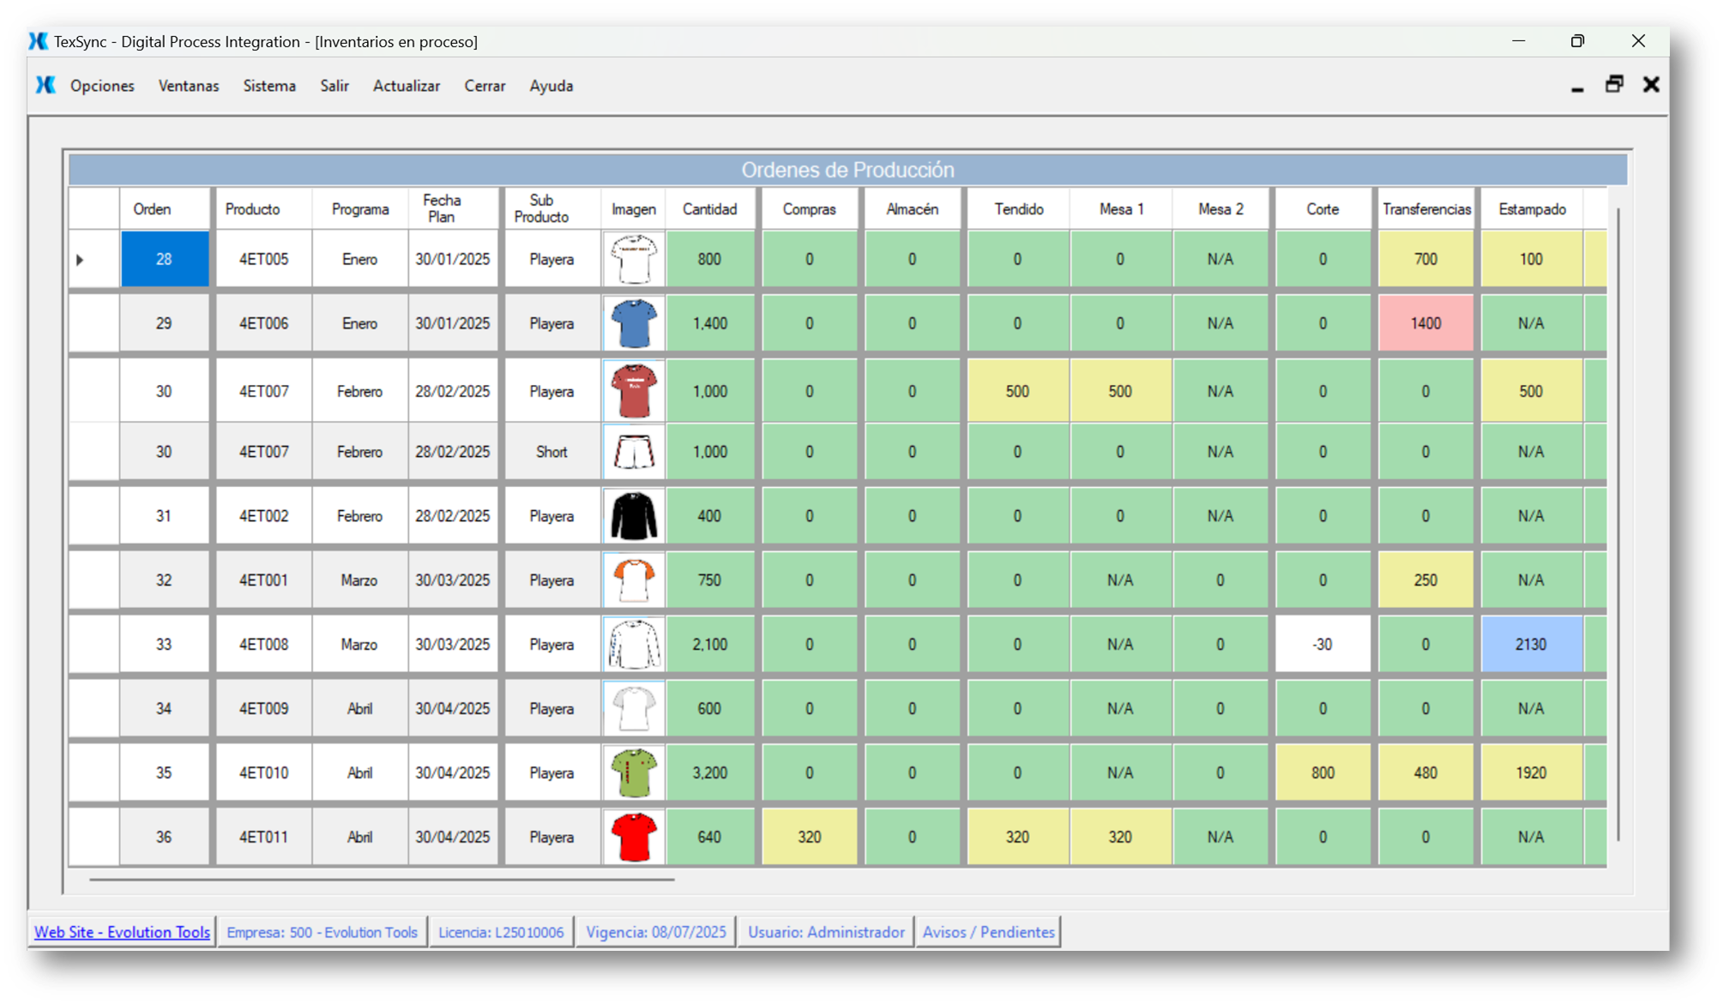1723x1004 pixels.
Task: Minimize the inner Inventarios window
Action: 1577,87
